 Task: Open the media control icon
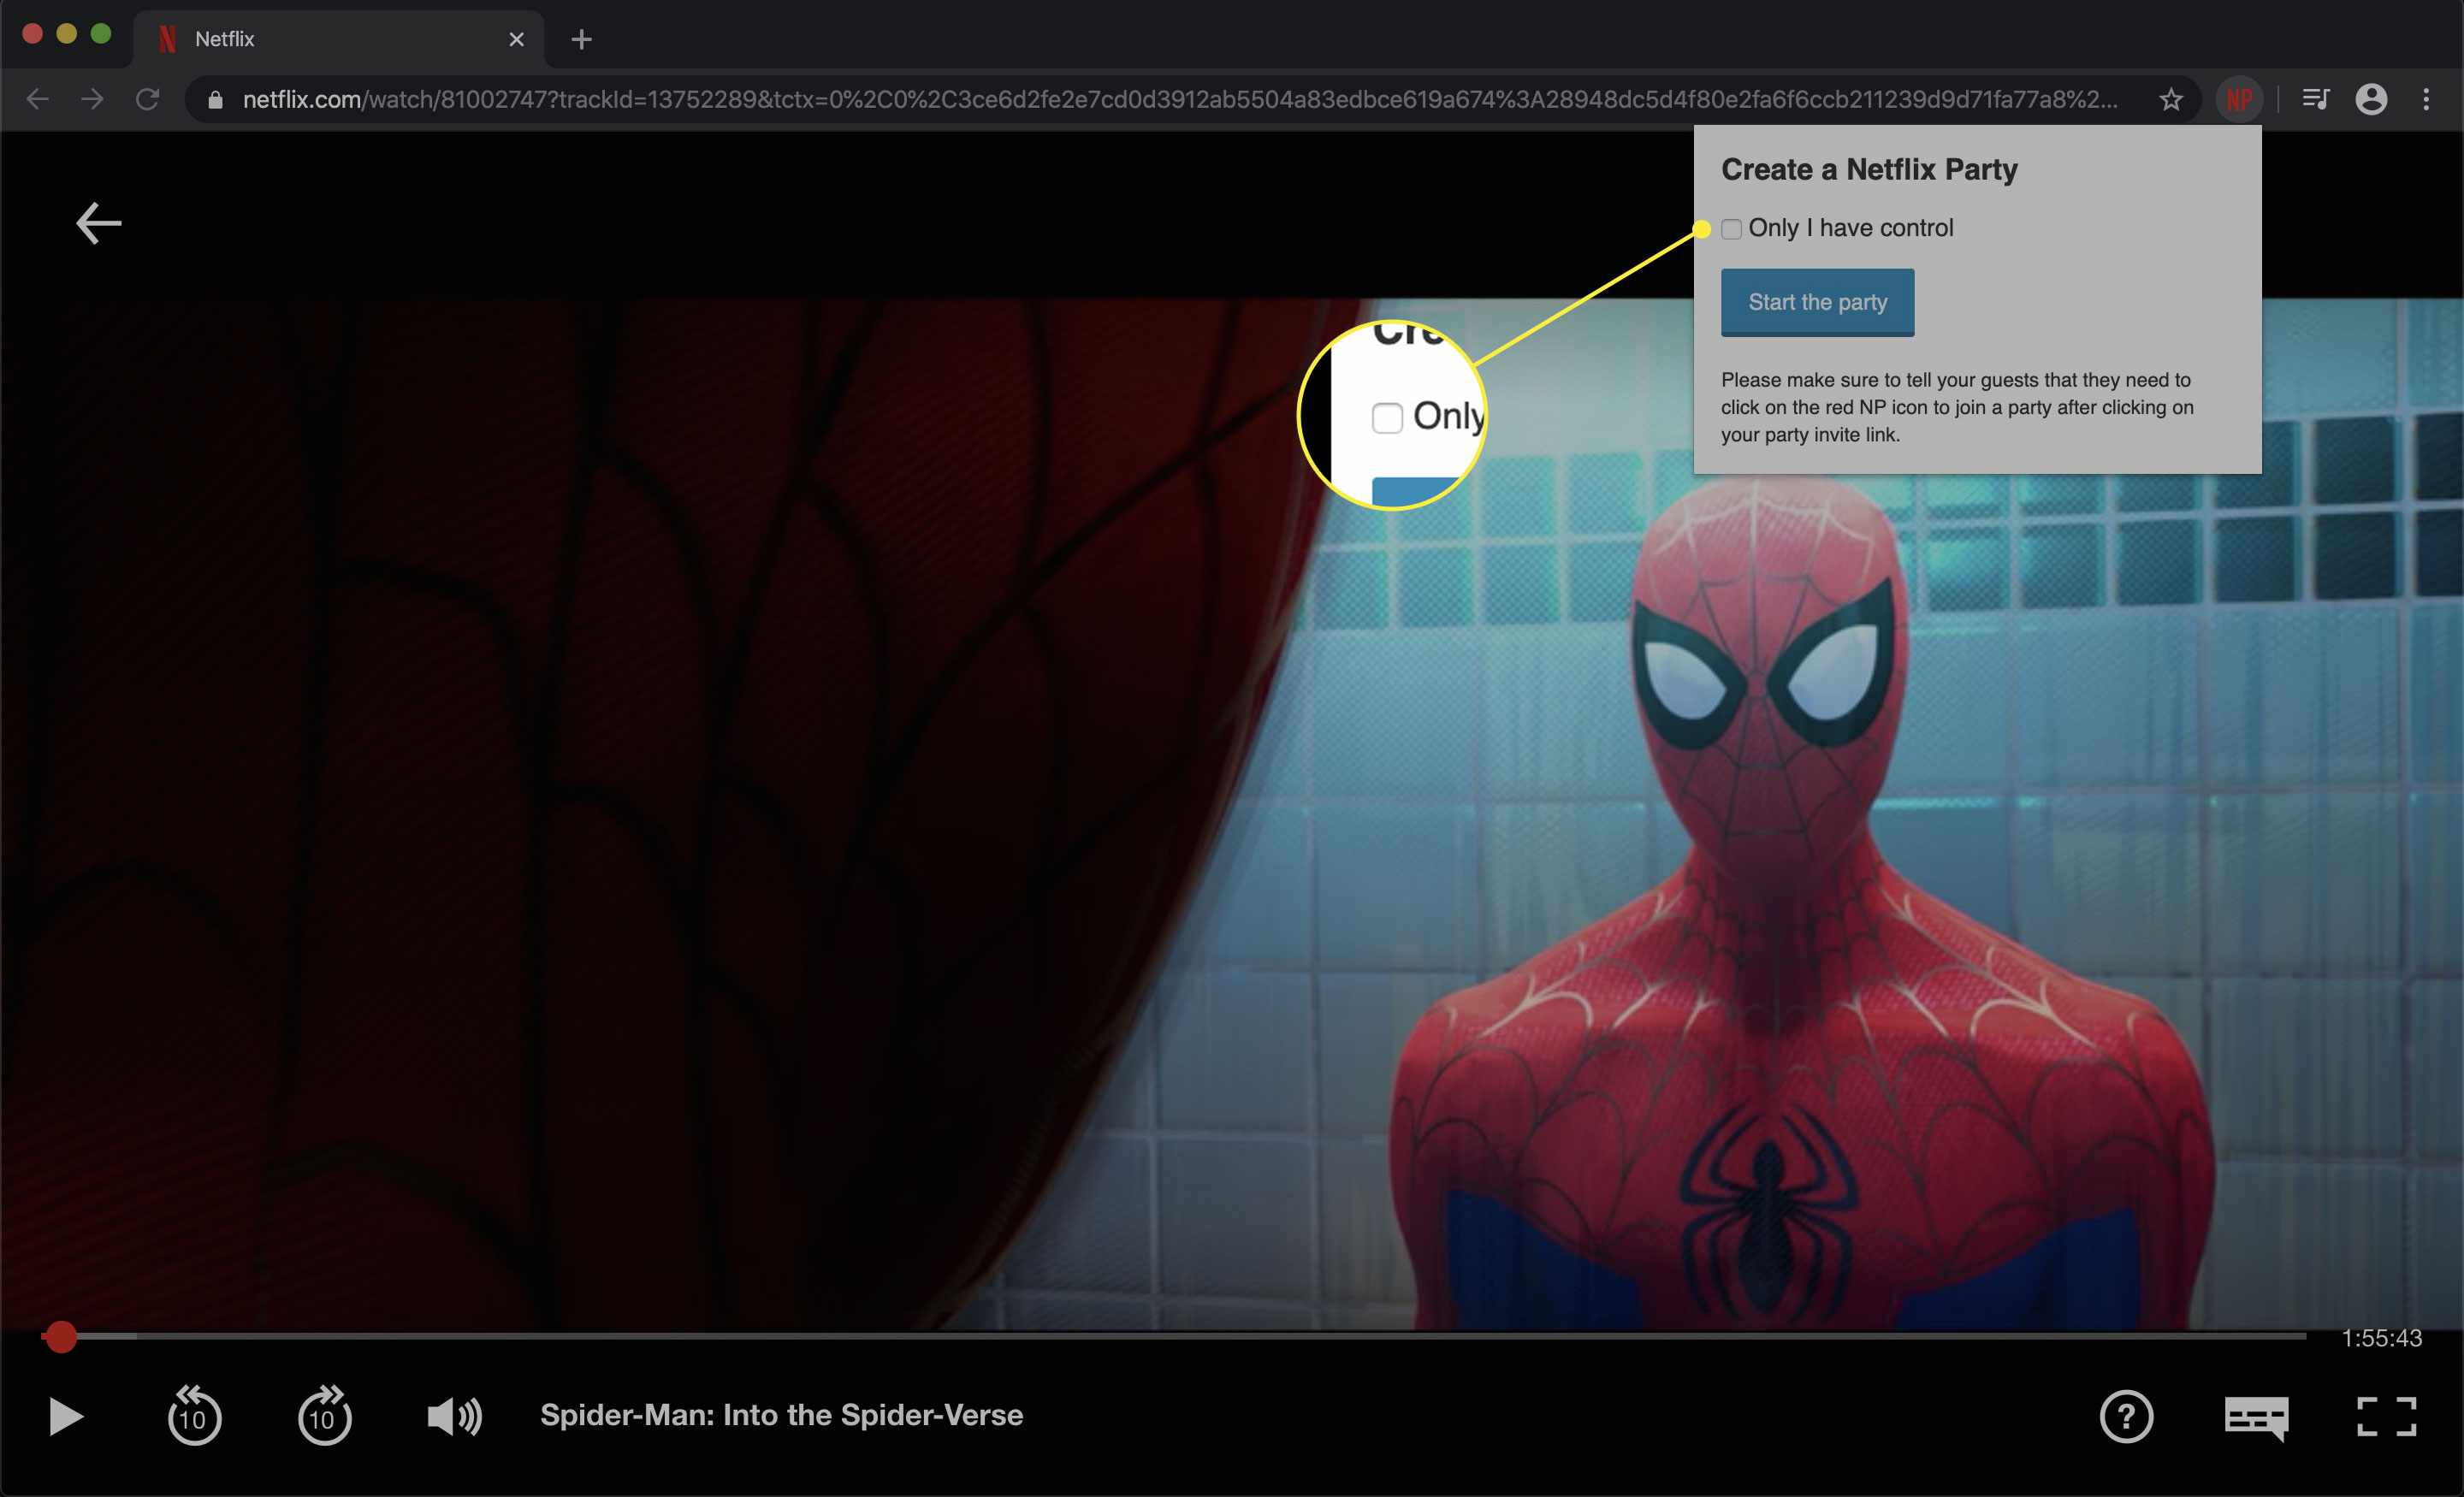(2315, 99)
